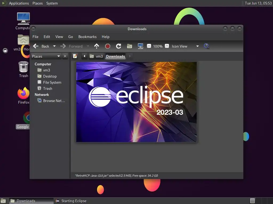Select the Trash desktop icon
The height and width of the screenshot is (204, 273).
point(23,69)
